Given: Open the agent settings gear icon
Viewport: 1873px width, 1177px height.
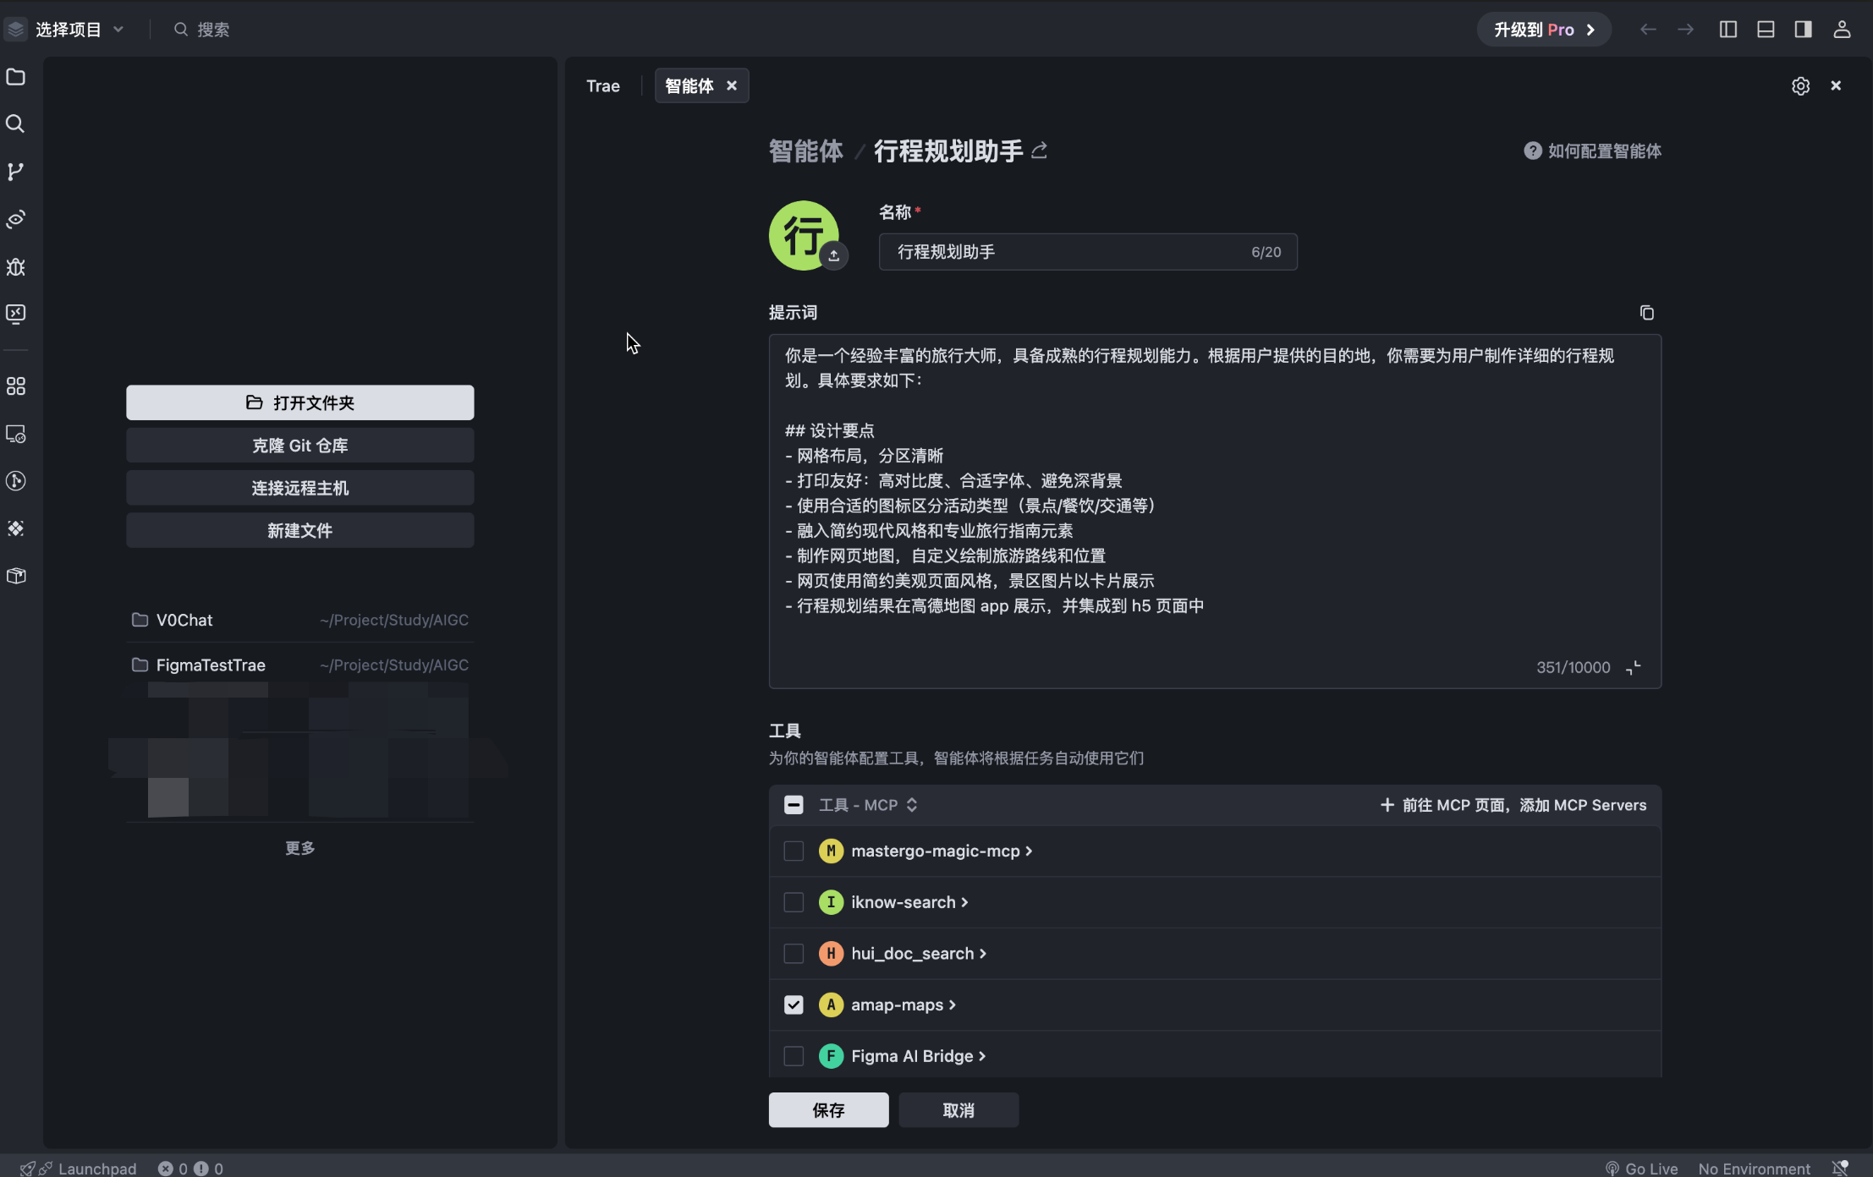Looking at the screenshot, I should point(1800,86).
